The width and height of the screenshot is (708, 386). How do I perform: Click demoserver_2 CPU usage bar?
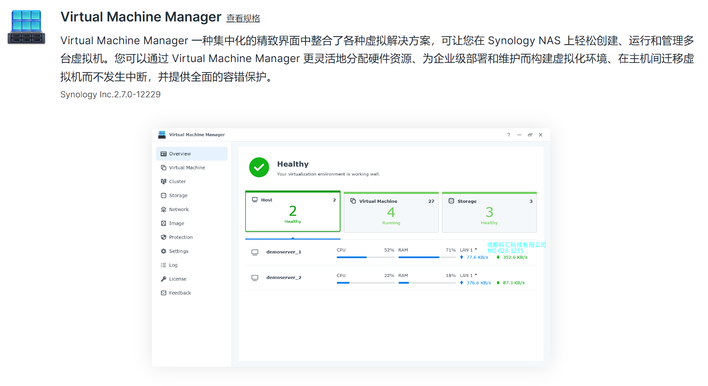(x=366, y=283)
